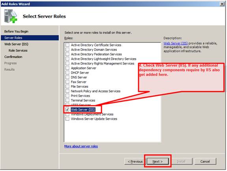Open the More about server roles link
This screenshot has height=171, width=227.
(81, 146)
